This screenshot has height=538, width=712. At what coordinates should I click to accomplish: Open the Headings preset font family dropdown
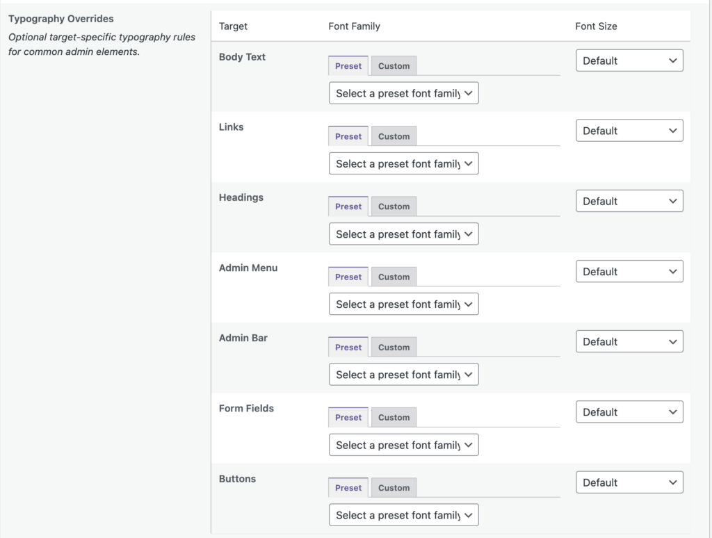(403, 234)
